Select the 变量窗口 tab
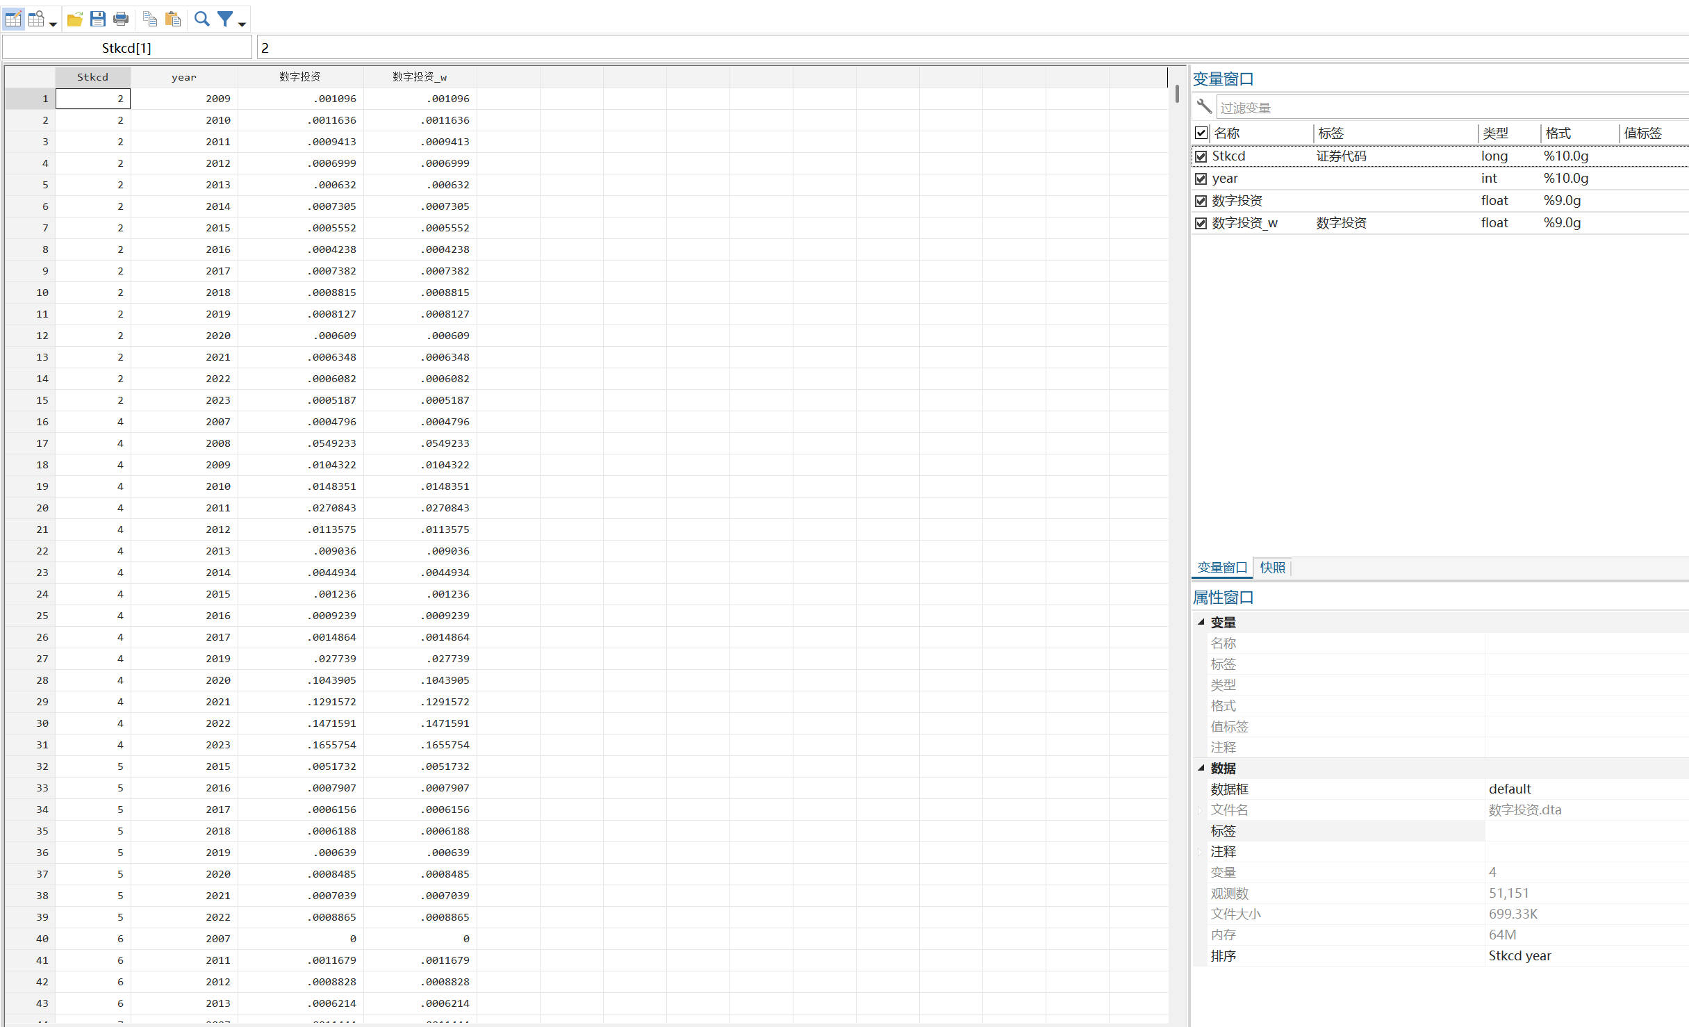Screen dimensions: 1689x1027 (1222, 568)
